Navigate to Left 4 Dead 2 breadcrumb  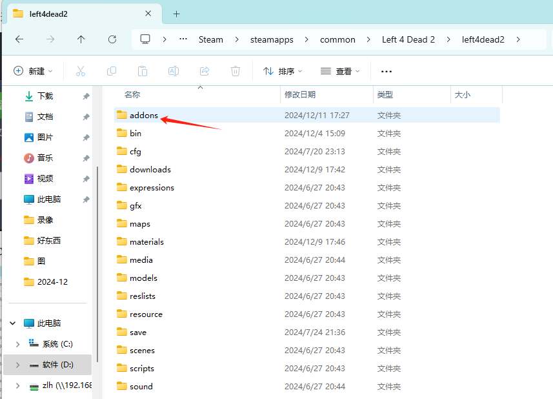pos(408,39)
